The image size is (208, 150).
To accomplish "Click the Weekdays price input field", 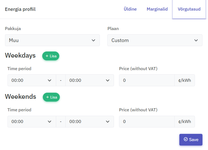I will point(147,80).
